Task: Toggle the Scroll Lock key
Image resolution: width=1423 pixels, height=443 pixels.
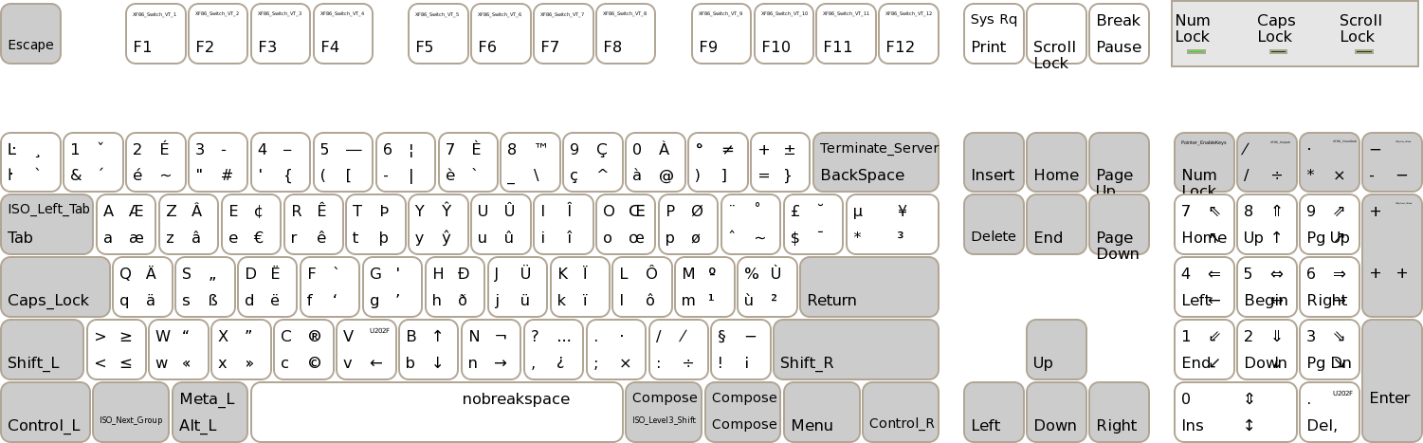Action: 1056,34
